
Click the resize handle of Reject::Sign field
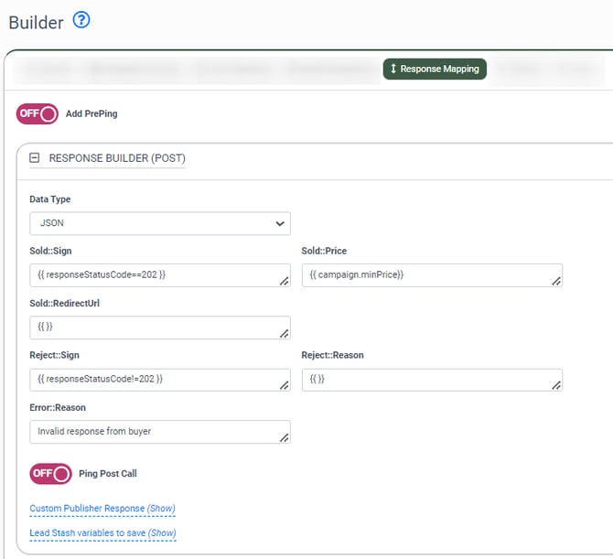point(285,386)
